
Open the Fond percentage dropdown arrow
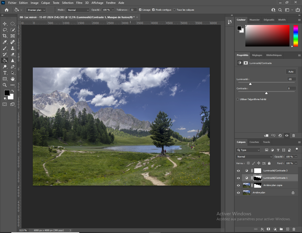(x=296, y=163)
